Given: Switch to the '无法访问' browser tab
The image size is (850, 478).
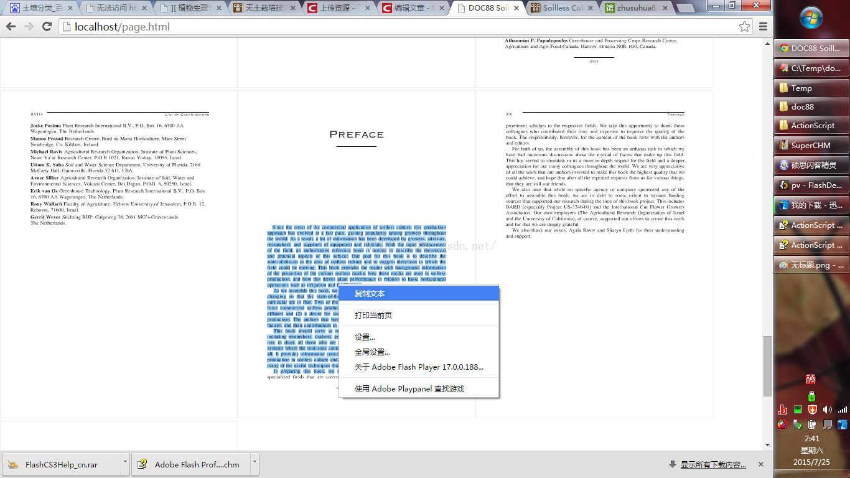Looking at the screenshot, I should [x=116, y=8].
